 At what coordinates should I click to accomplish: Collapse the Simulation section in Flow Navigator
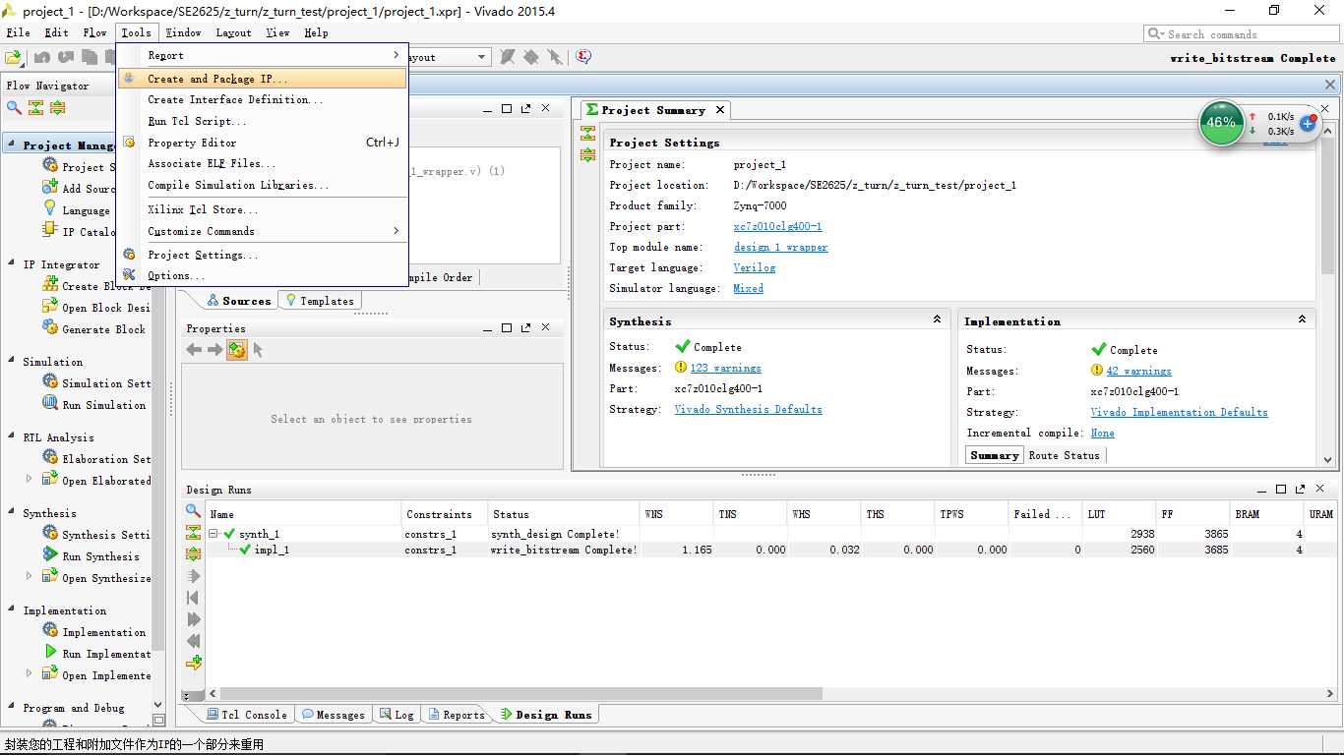point(11,361)
